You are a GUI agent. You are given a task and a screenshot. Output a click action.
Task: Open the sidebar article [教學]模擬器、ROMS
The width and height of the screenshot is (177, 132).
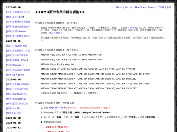coord(17,60)
